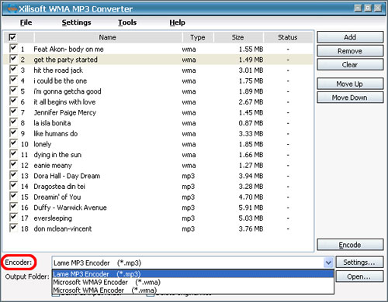Click the Clear button

click(x=350, y=64)
